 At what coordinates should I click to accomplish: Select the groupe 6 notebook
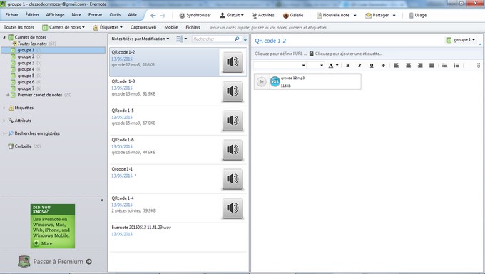click(26, 82)
